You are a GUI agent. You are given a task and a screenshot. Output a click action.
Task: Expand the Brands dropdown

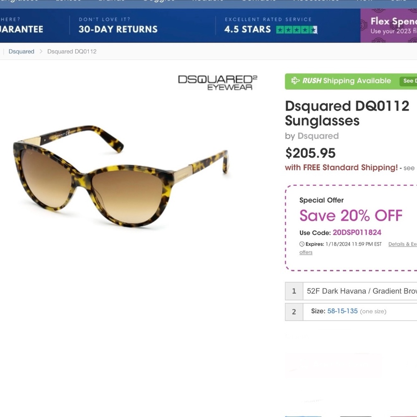pos(111,1)
